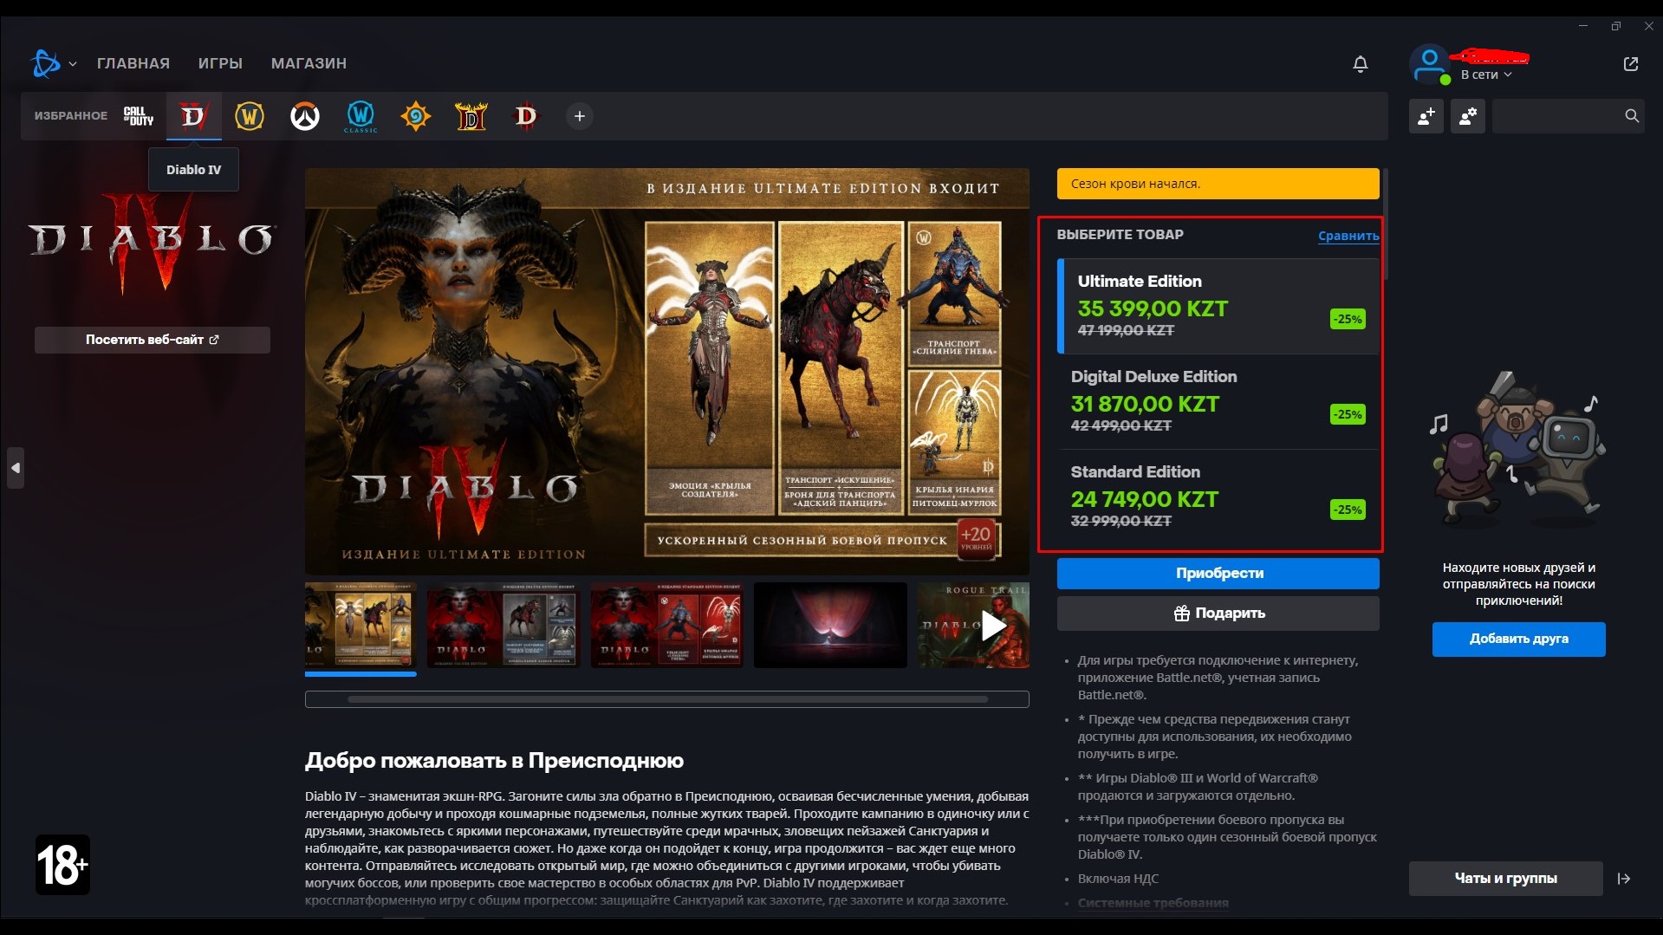Screen dimensions: 1663x935
Task: Open the МАГАЗИН tab
Action: tap(309, 63)
